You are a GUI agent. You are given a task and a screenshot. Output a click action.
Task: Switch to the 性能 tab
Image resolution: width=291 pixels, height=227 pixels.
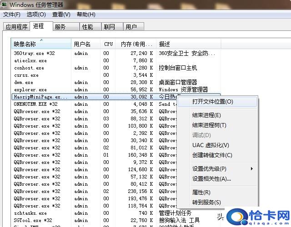(87, 27)
